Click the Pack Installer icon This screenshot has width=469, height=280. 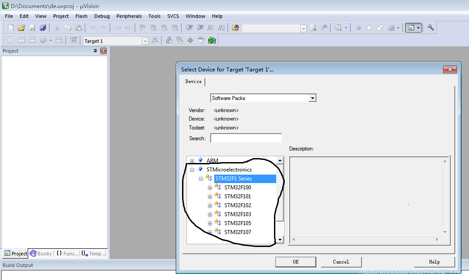(212, 40)
